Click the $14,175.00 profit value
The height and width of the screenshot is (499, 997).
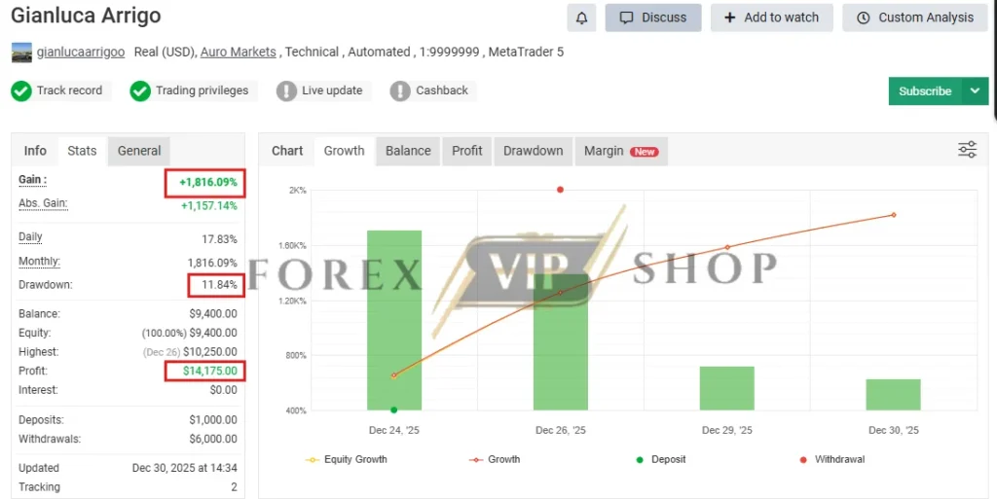pos(210,371)
